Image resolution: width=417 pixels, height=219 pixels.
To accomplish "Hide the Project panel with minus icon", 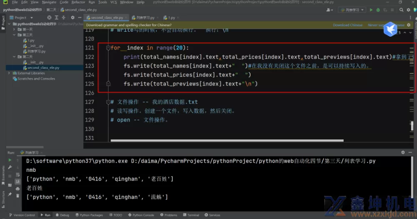I will (x=80, y=18).
